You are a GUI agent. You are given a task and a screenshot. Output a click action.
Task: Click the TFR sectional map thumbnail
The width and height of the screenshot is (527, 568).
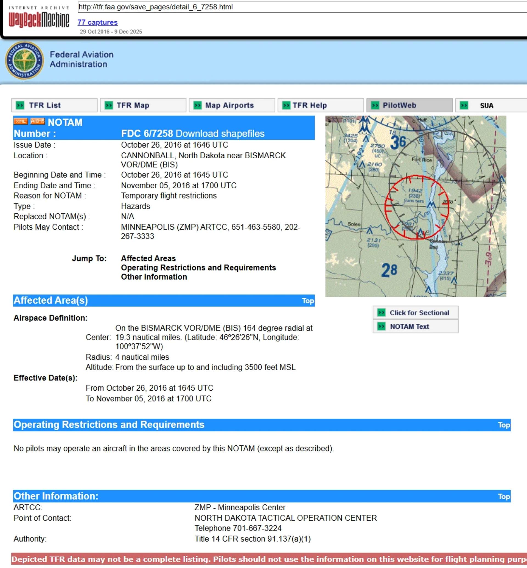(416, 206)
